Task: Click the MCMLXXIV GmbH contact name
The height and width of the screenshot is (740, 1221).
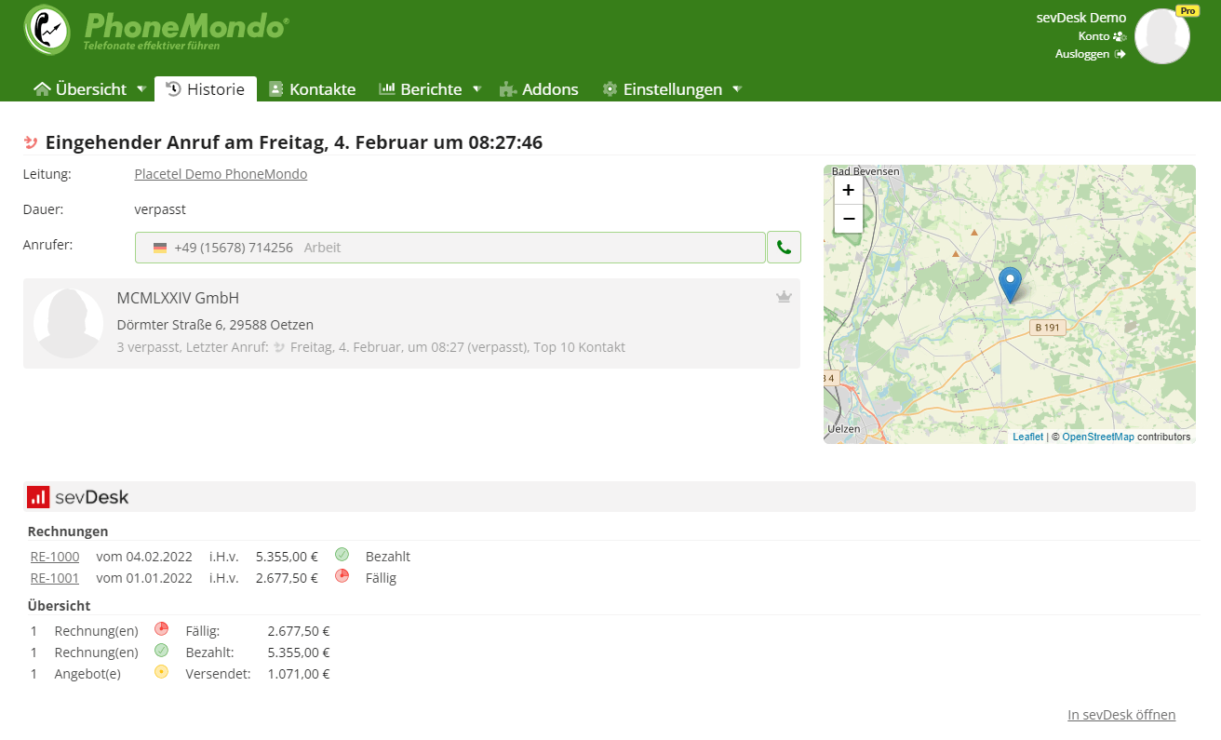Action: 178,298
